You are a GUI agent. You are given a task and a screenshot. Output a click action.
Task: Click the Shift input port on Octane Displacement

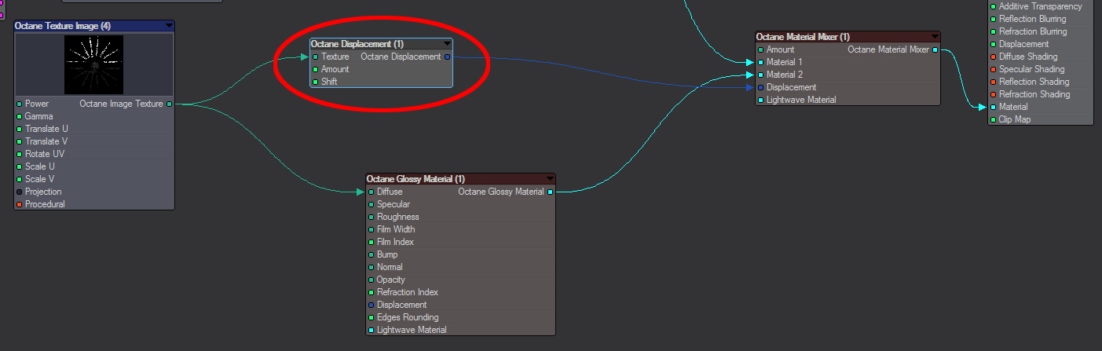click(x=316, y=82)
